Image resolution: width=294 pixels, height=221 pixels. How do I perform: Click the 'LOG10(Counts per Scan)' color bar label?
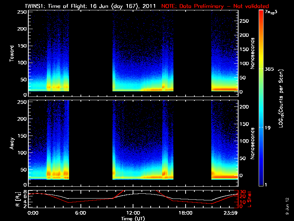280,98
